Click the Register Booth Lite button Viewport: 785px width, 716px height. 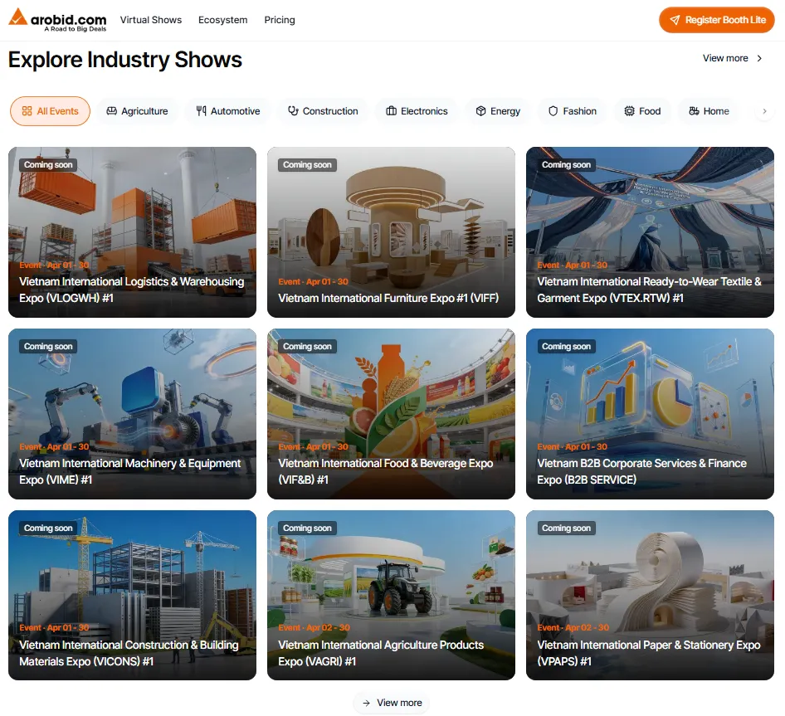point(717,20)
